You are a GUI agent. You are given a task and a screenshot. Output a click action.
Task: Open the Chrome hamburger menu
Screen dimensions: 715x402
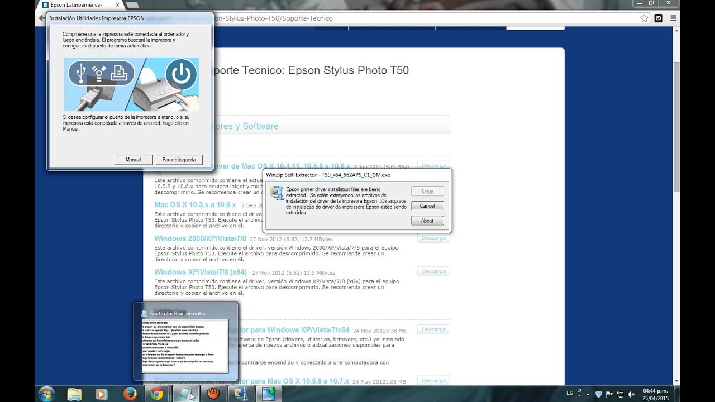click(673, 18)
